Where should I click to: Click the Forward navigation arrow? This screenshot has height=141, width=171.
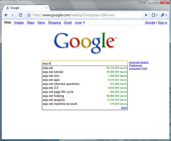(x=12, y=15)
